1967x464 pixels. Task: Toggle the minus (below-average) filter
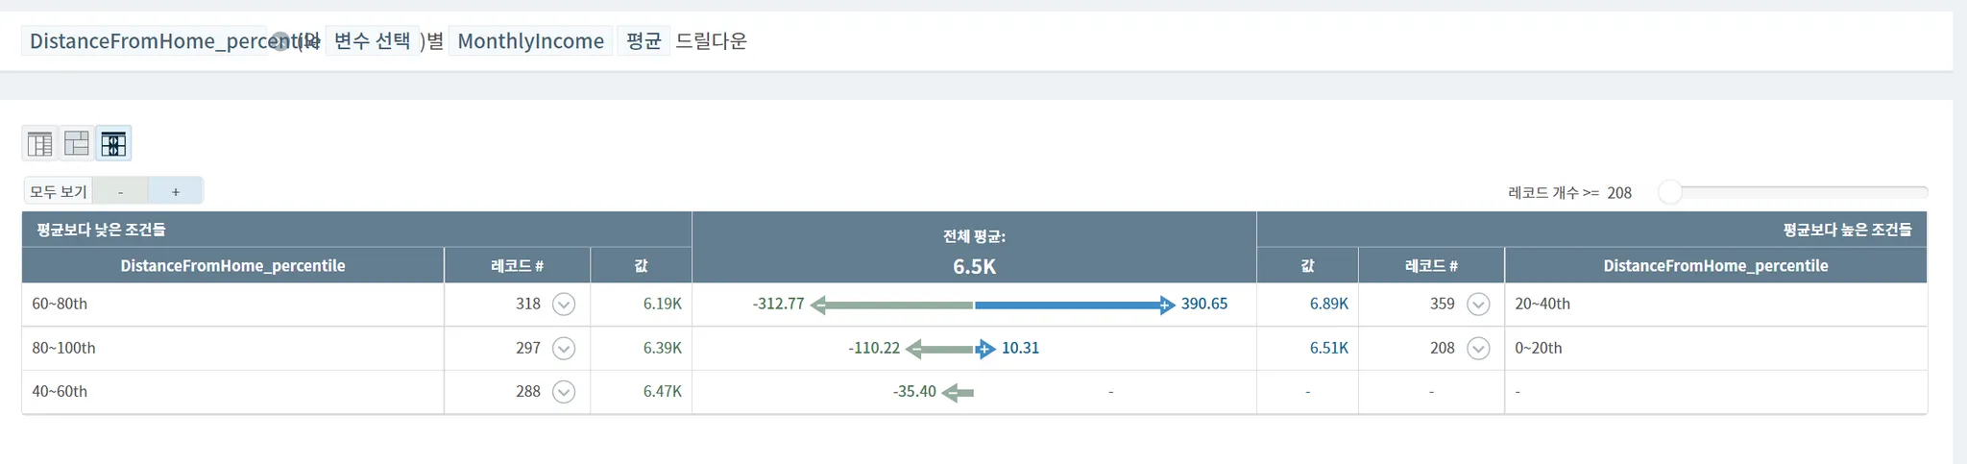coord(120,191)
